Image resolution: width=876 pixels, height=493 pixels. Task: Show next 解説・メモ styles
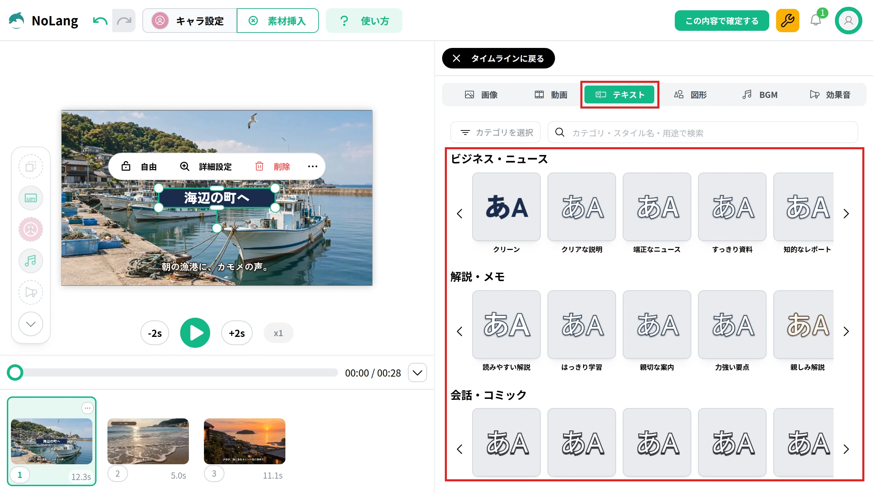point(846,331)
